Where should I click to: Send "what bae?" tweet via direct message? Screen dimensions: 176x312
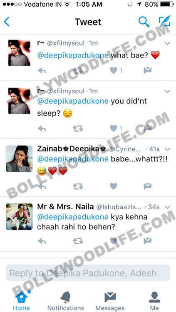coord(148,70)
